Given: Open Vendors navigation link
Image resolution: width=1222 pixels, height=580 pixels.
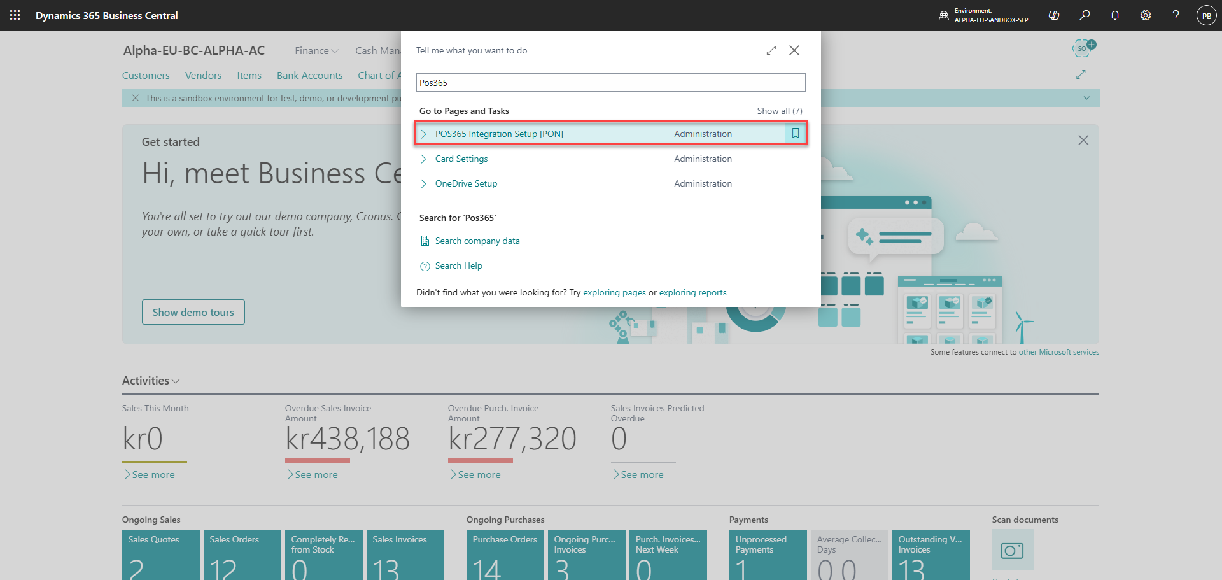Looking at the screenshot, I should tap(203, 76).
